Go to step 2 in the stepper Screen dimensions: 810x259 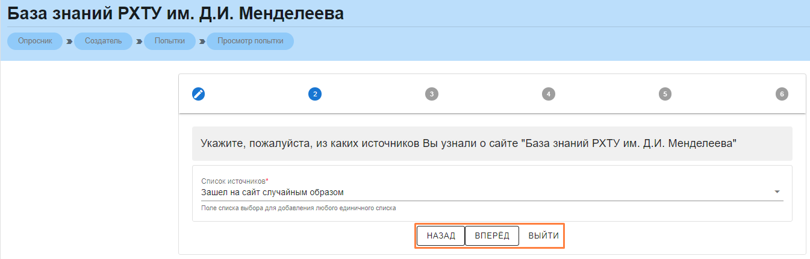(314, 94)
